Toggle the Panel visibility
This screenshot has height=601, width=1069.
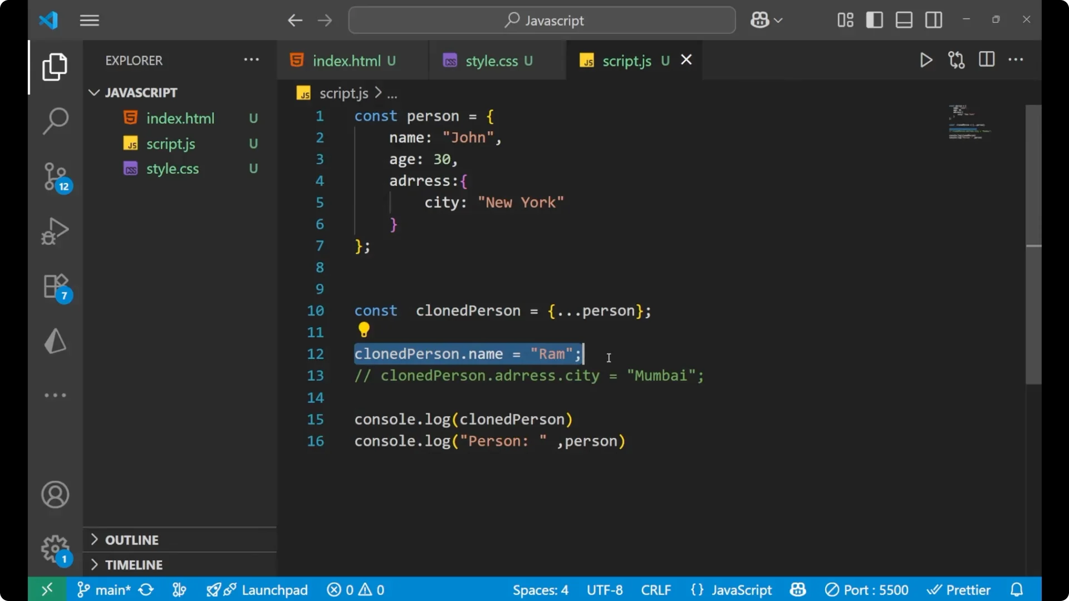tap(903, 19)
